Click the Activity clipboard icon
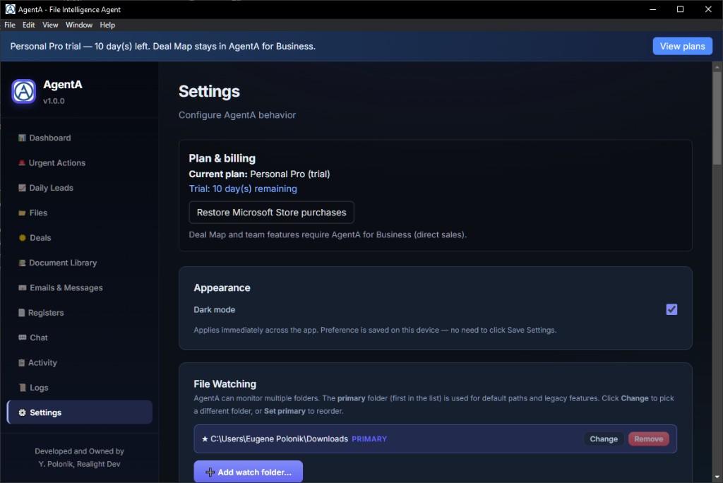The image size is (723, 483). pyautogui.click(x=21, y=362)
